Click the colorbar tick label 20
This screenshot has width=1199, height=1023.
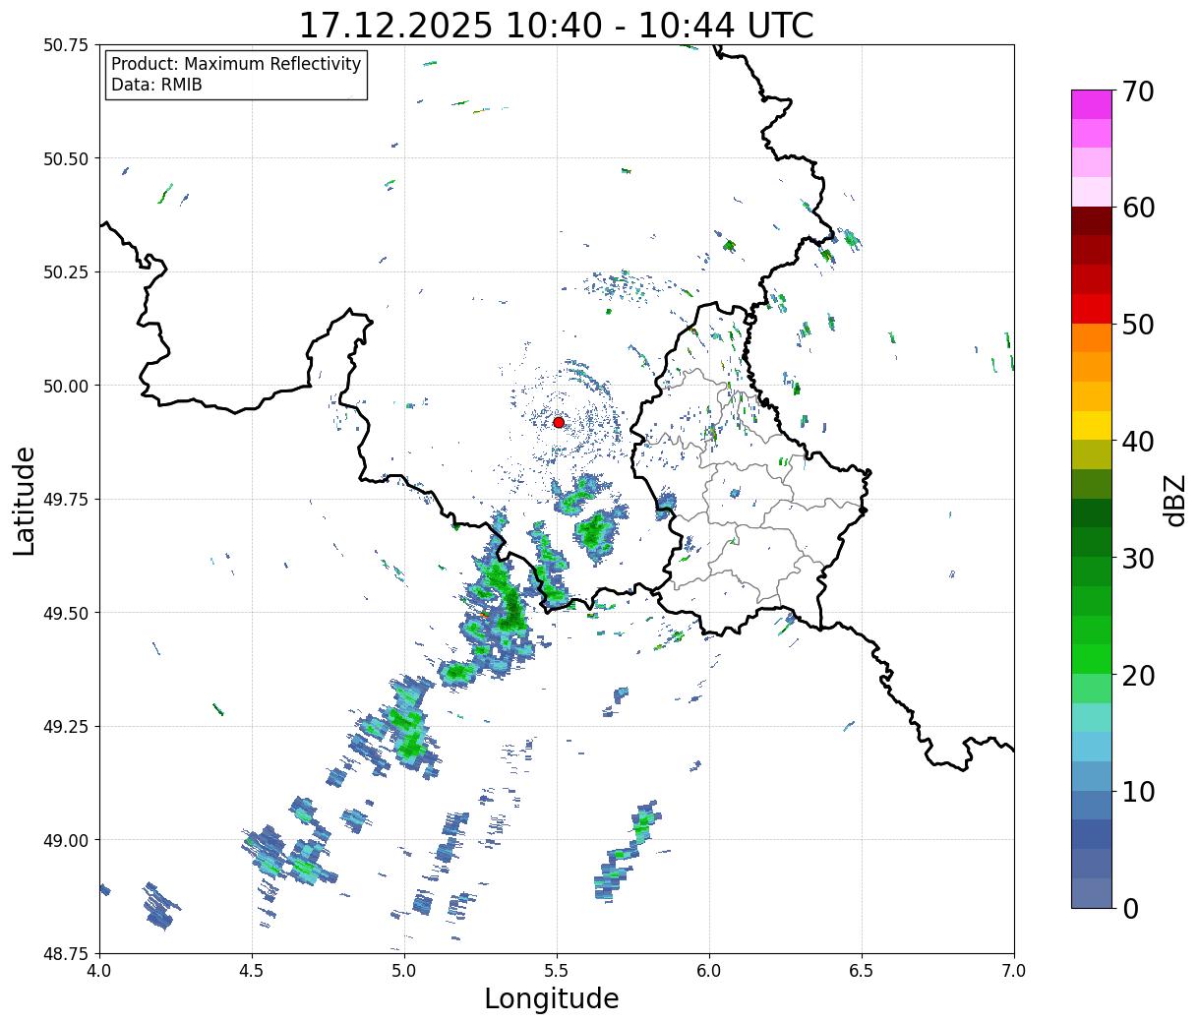(x=1137, y=675)
